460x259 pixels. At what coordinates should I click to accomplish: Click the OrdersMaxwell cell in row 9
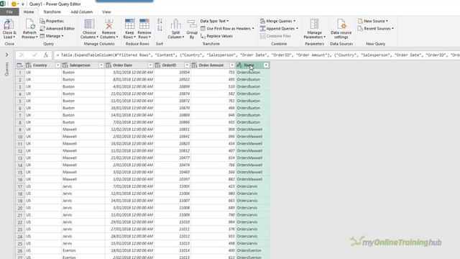tap(252, 129)
